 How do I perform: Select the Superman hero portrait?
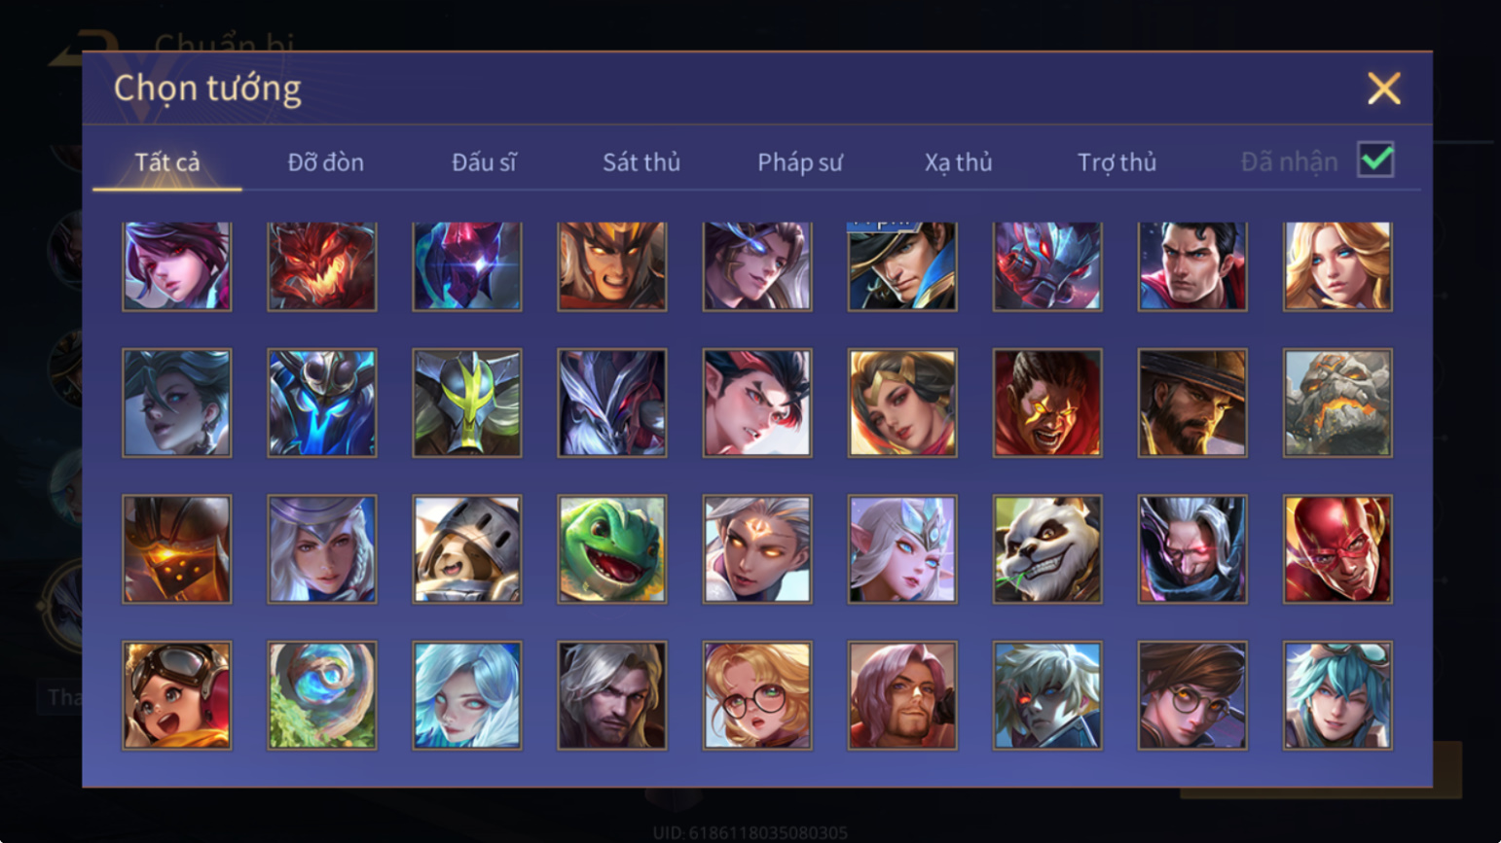coord(1192,265)
